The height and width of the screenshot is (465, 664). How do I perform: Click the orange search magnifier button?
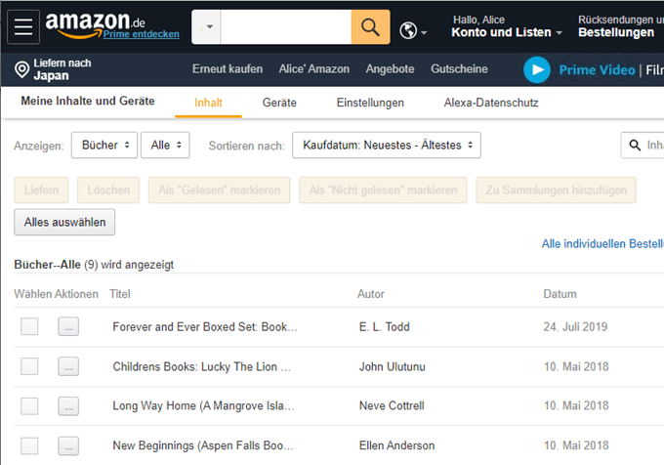click(x=370, y=27)
